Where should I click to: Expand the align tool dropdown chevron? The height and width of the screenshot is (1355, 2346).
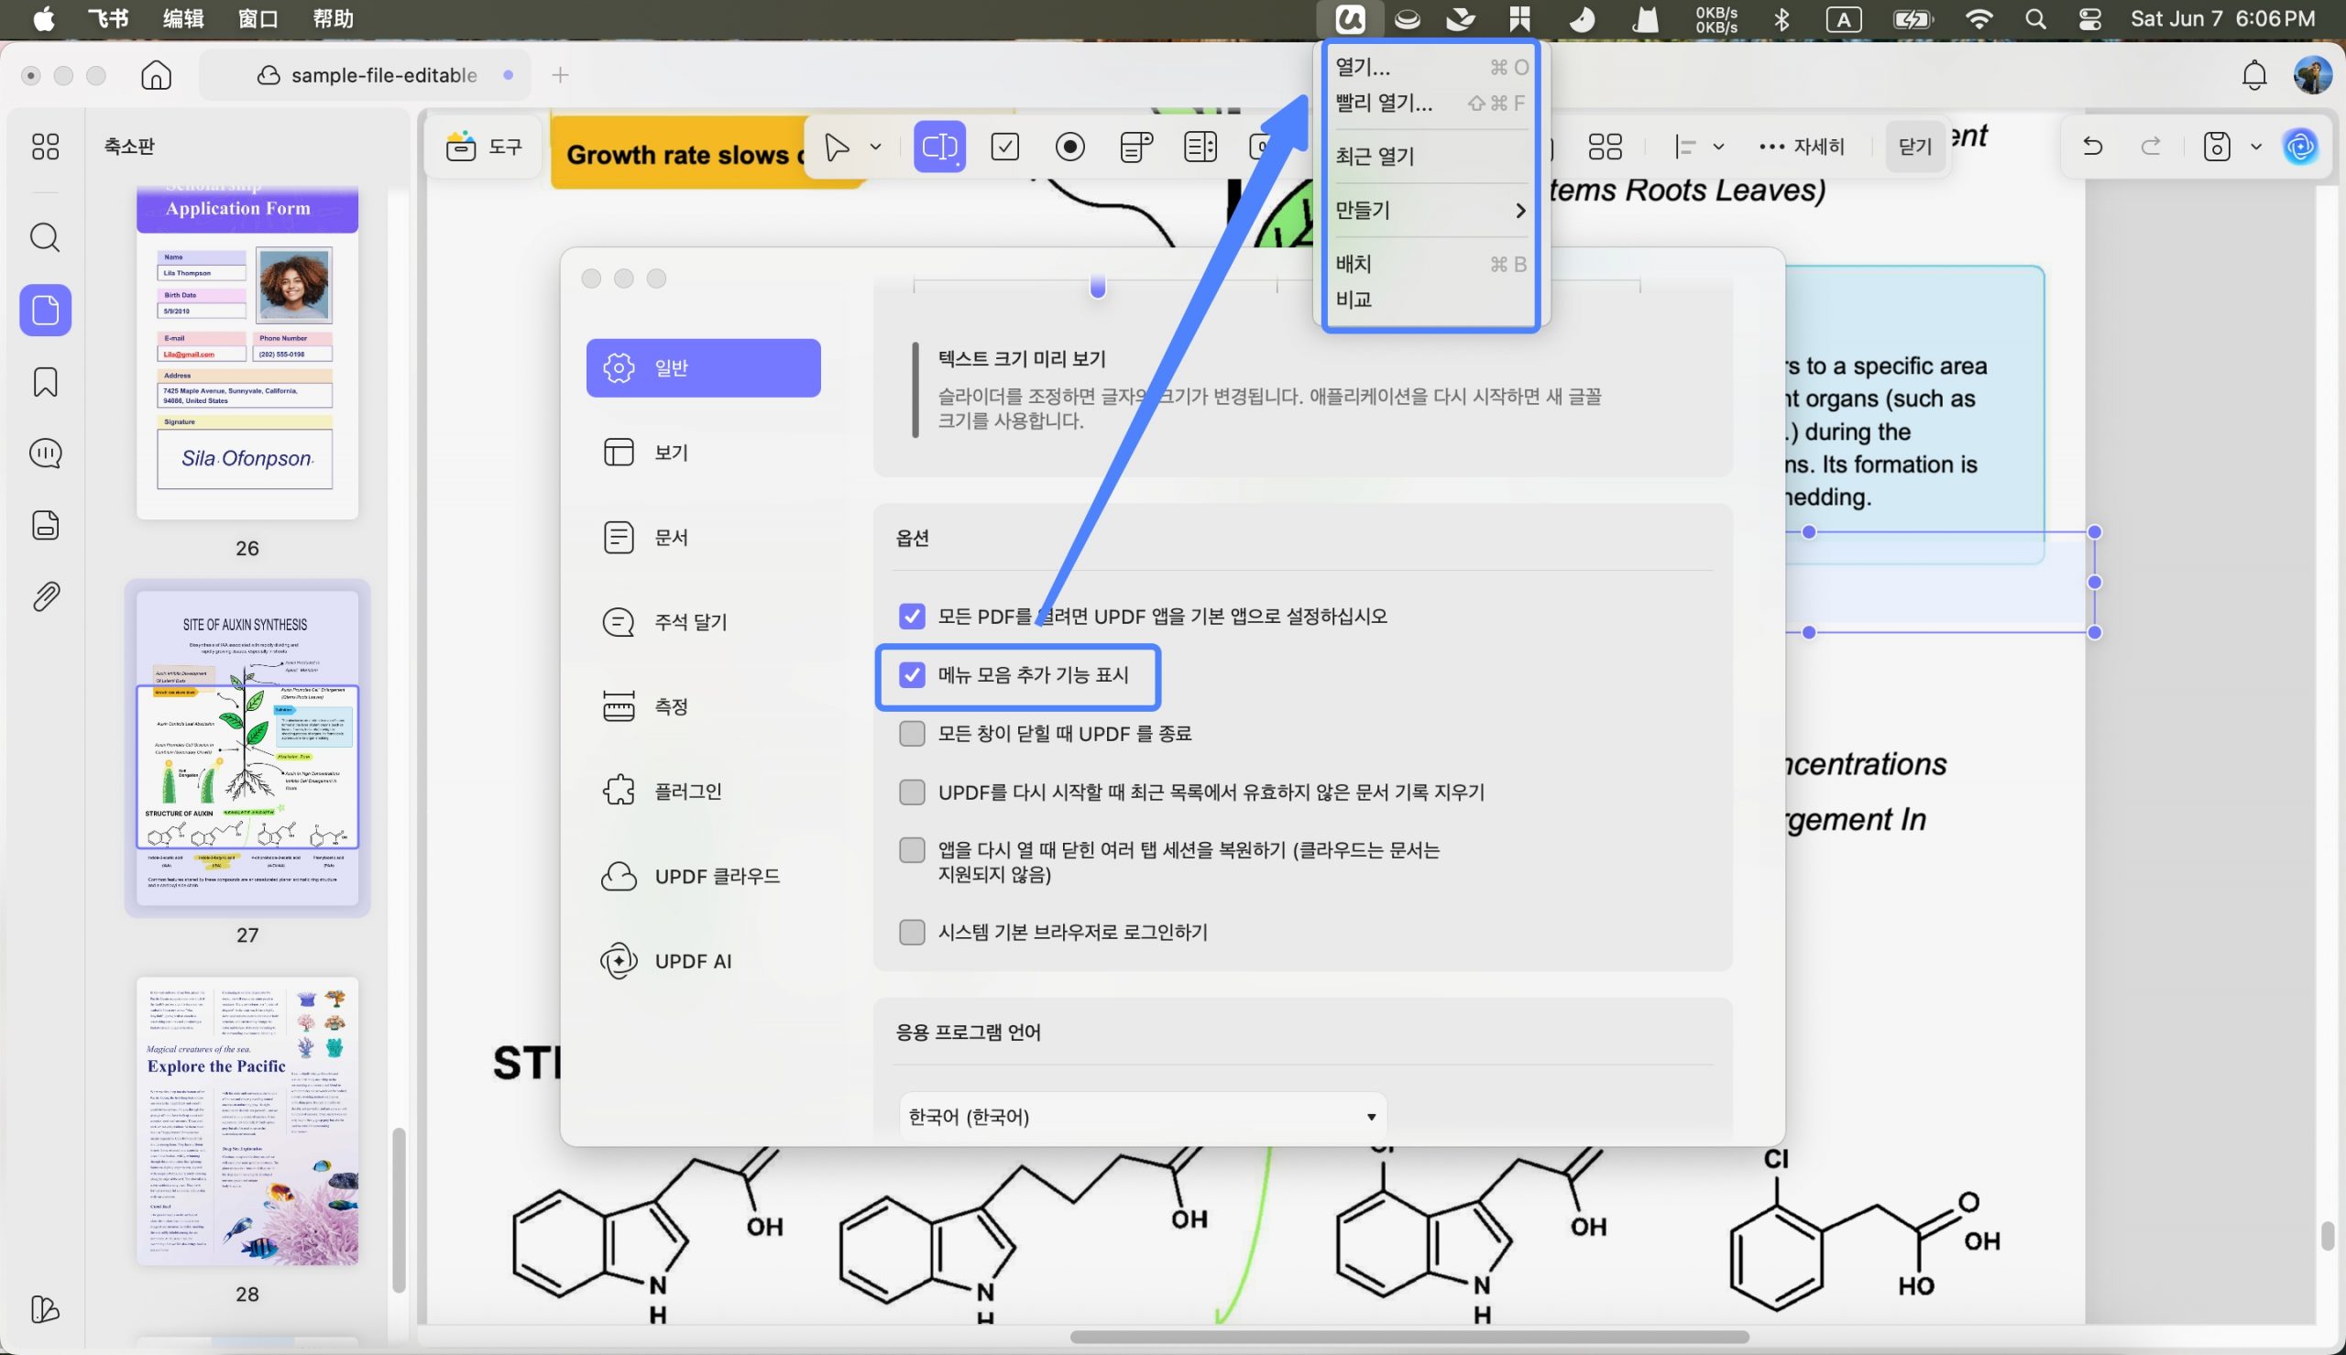tap(1719, 147)
